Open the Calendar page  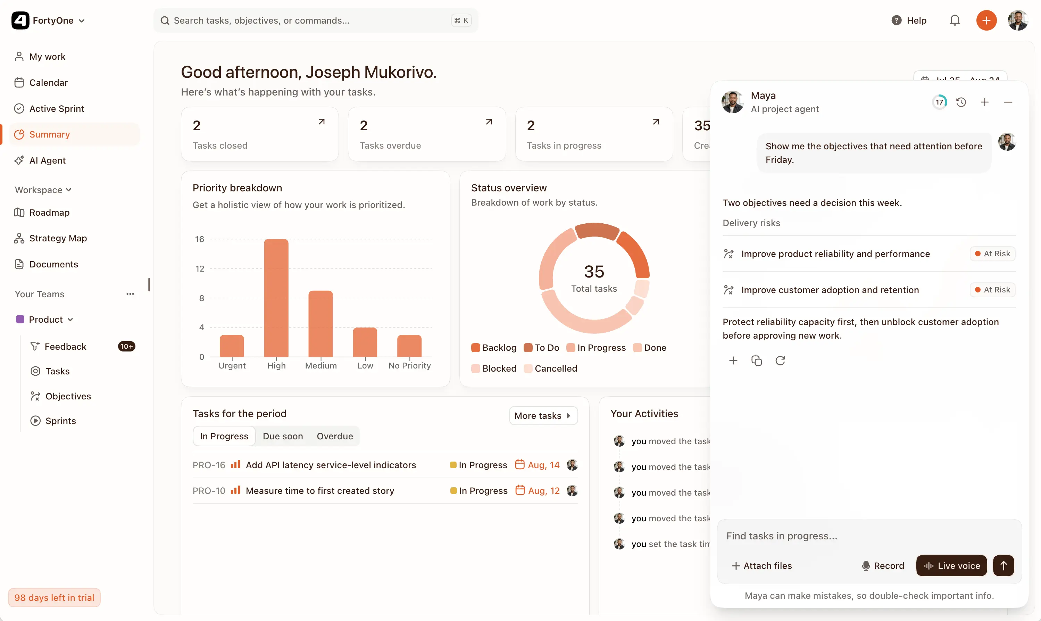pyautogui.click(x=74, y=82)
